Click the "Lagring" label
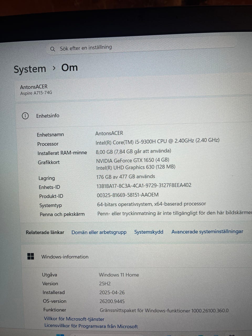Image resolution: width=252 pixels, height=336 pixels. point(47,178)
